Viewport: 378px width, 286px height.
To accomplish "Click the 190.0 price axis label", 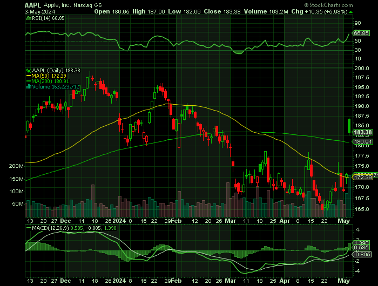I will [x=362, y=106].
